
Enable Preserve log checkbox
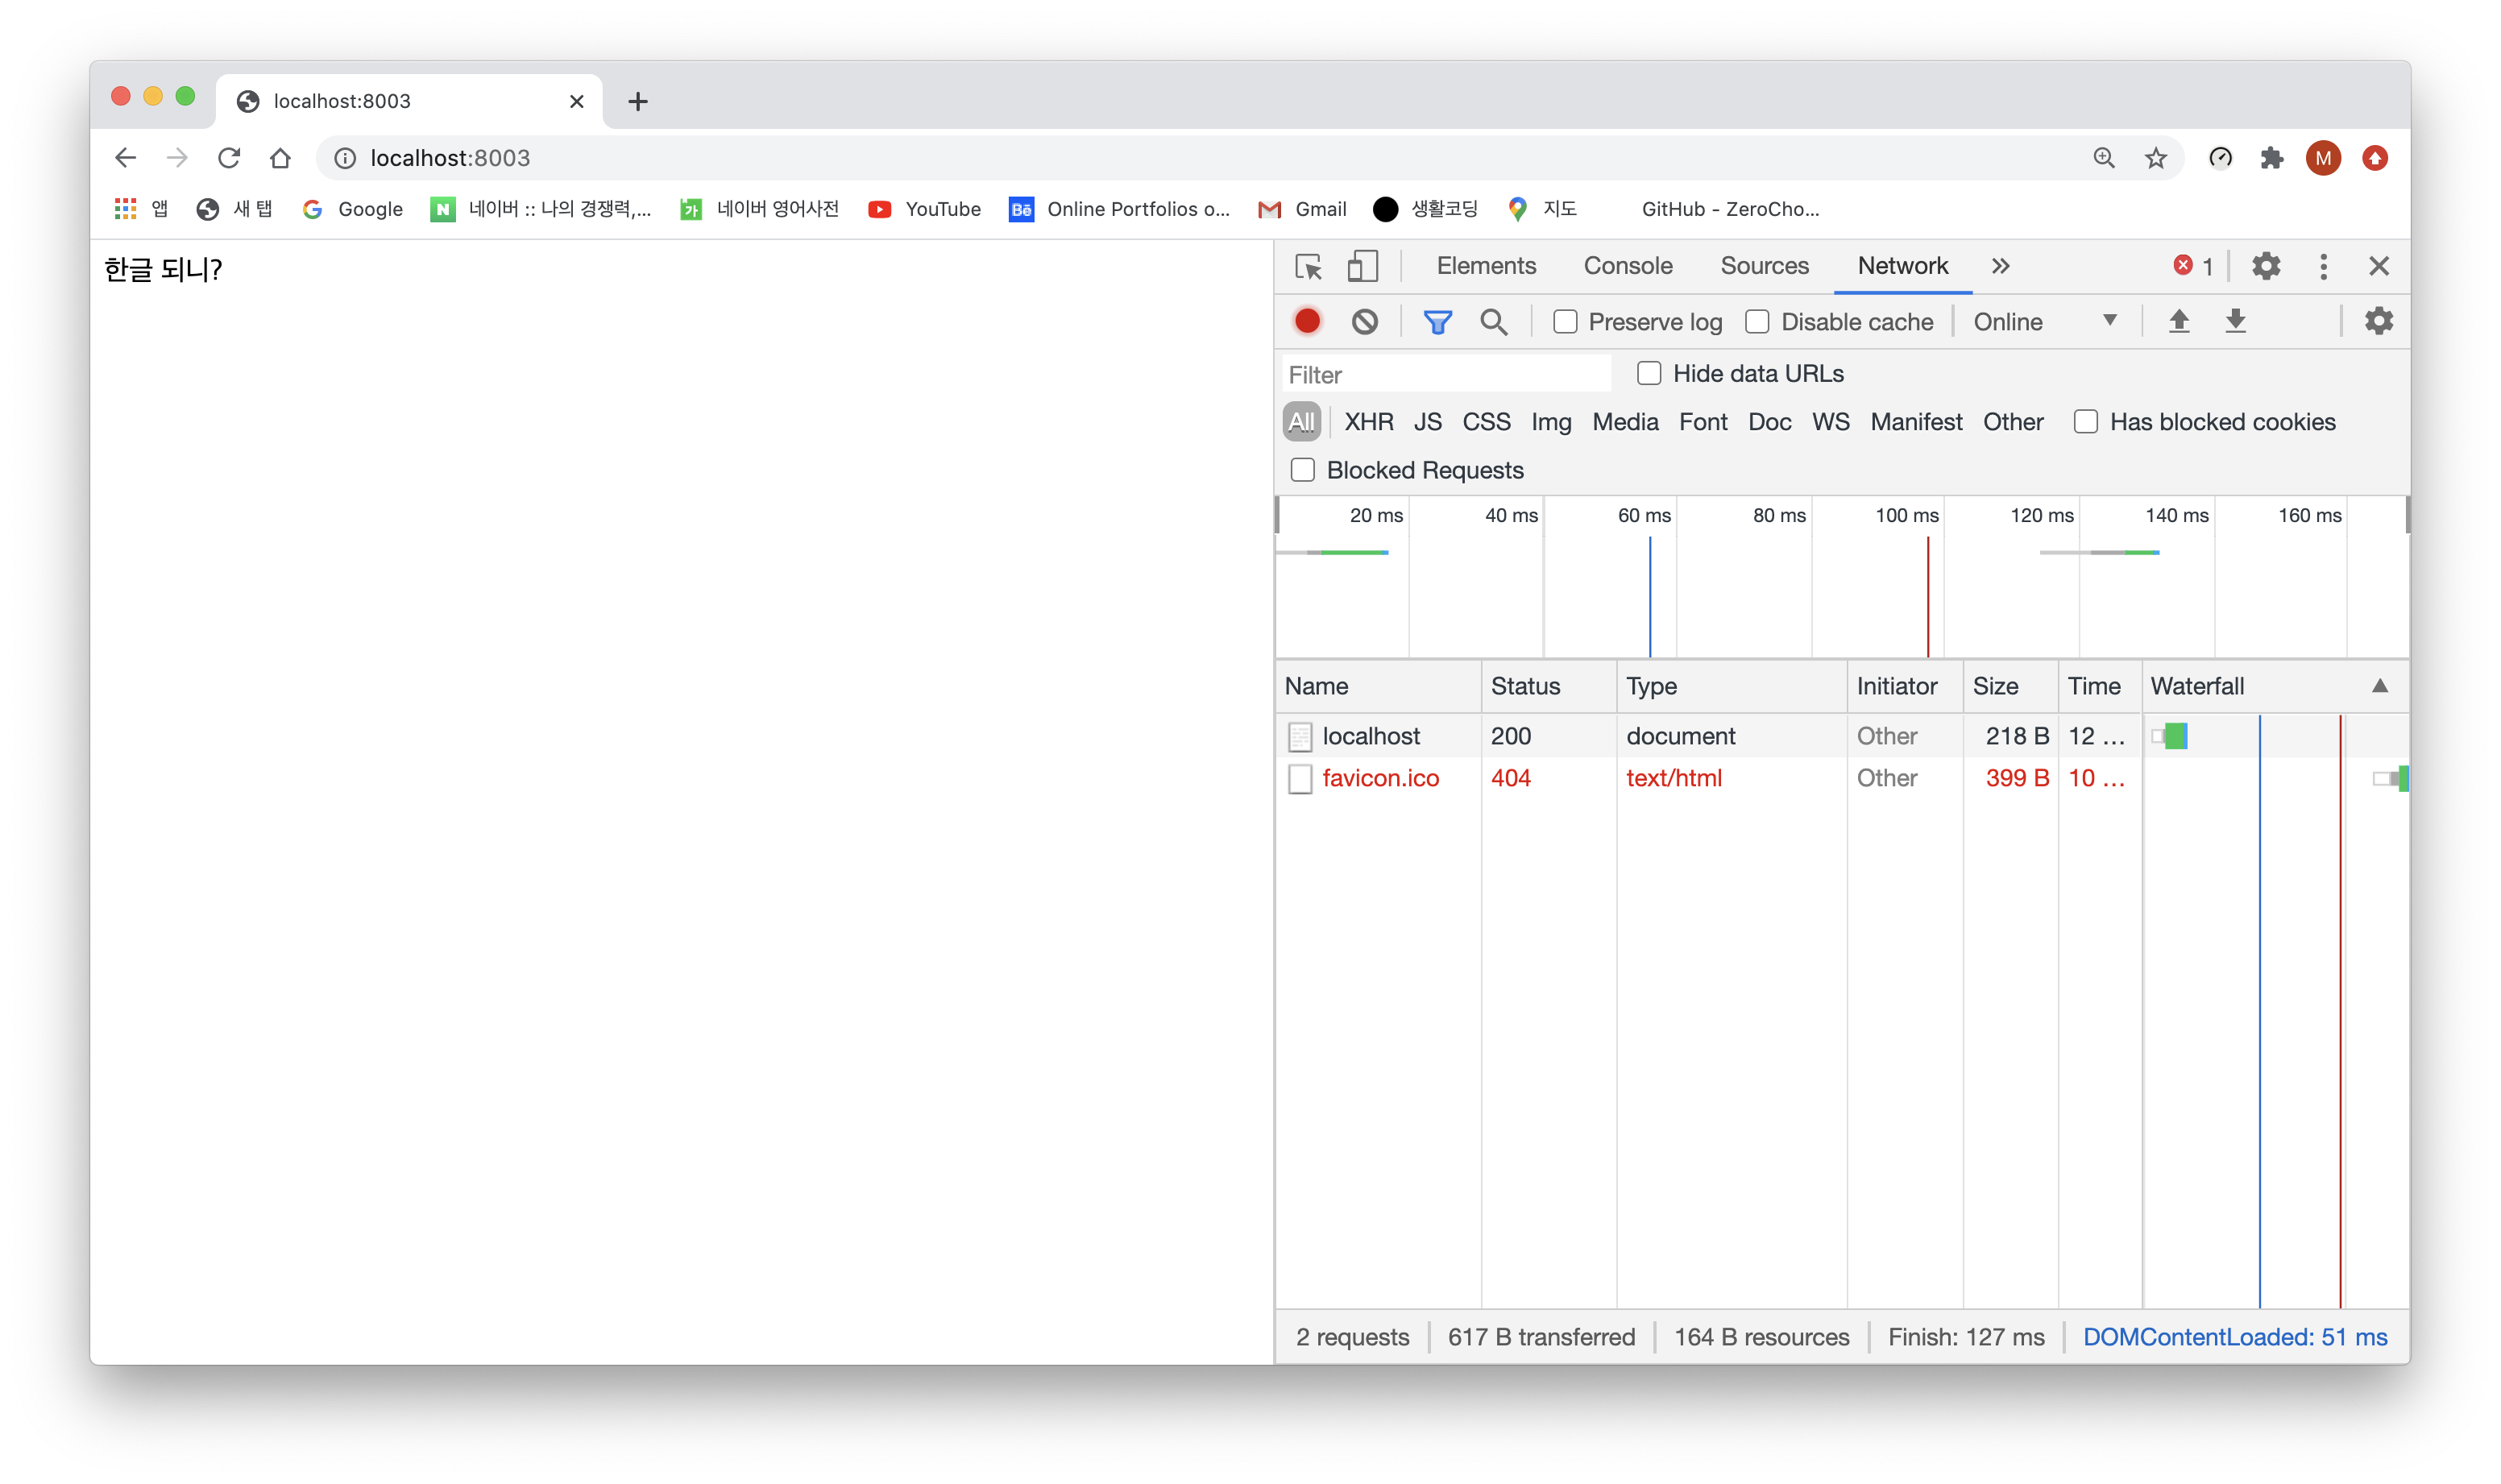click(1565, 322)
